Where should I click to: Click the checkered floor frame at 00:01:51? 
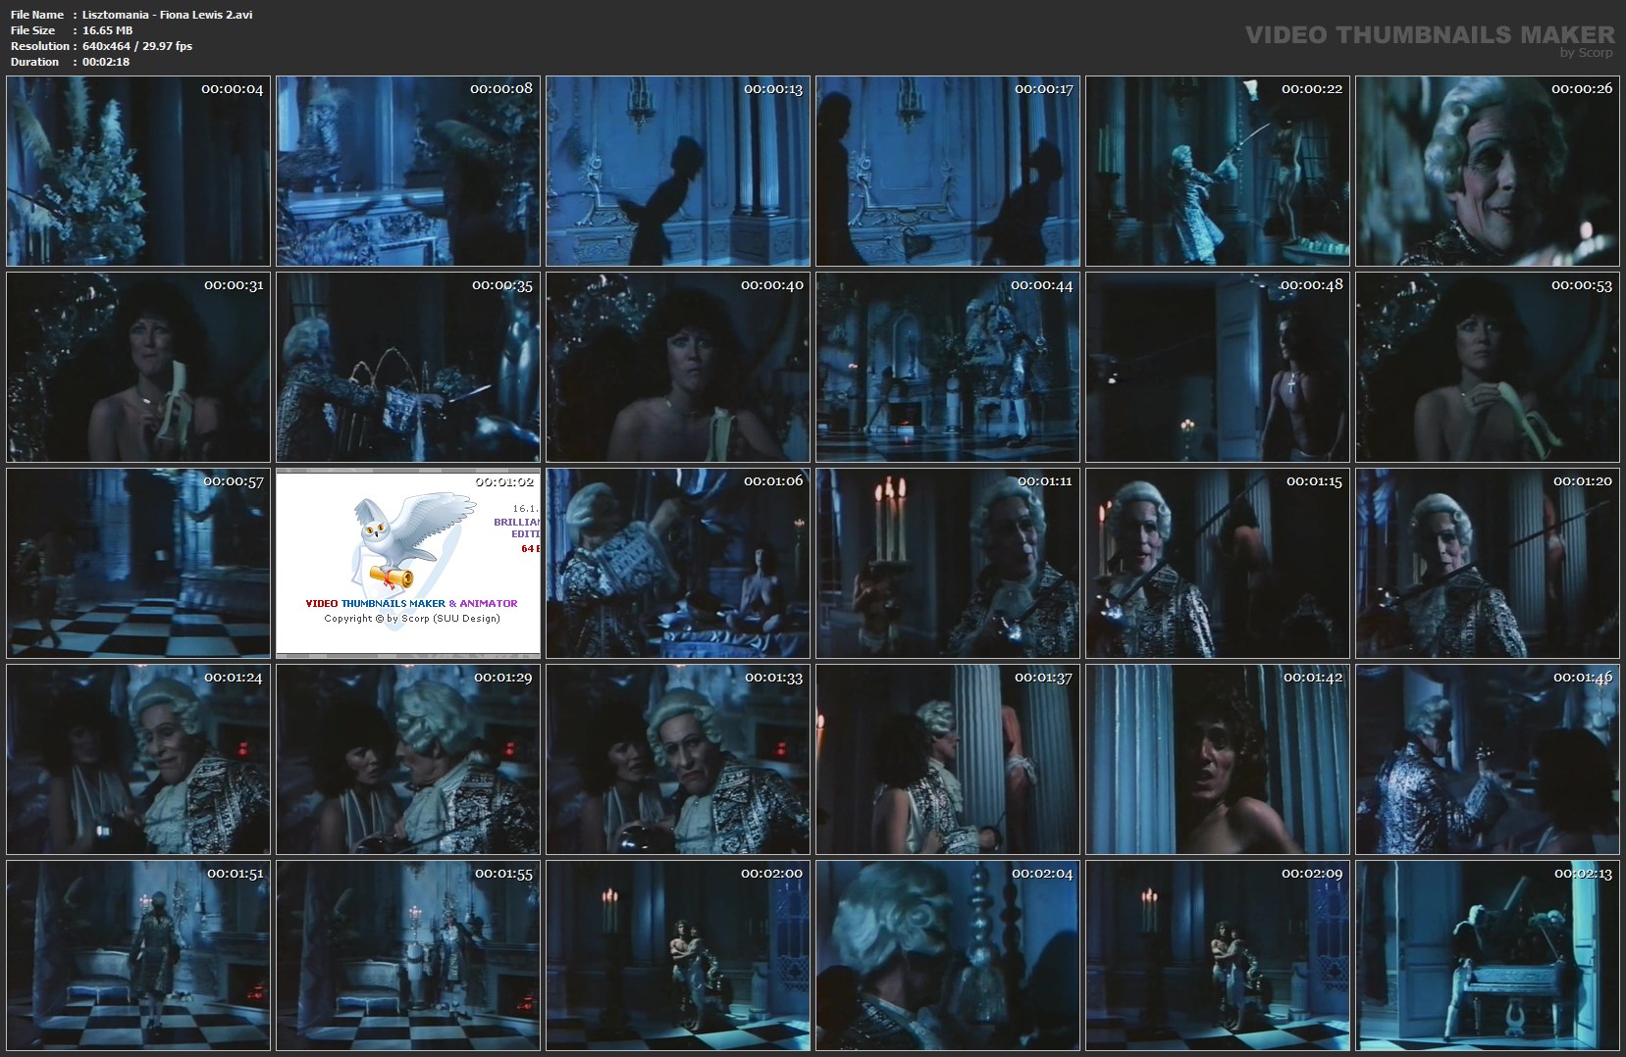138,956
